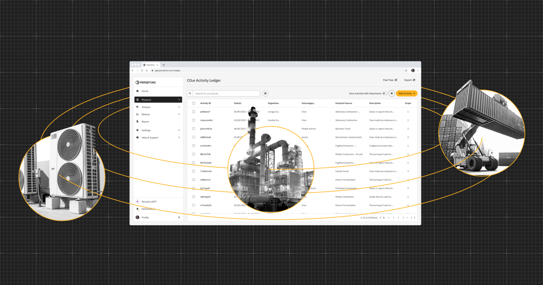
Task: Expand the Reduce submenu chevron
Action: (179, 114)
